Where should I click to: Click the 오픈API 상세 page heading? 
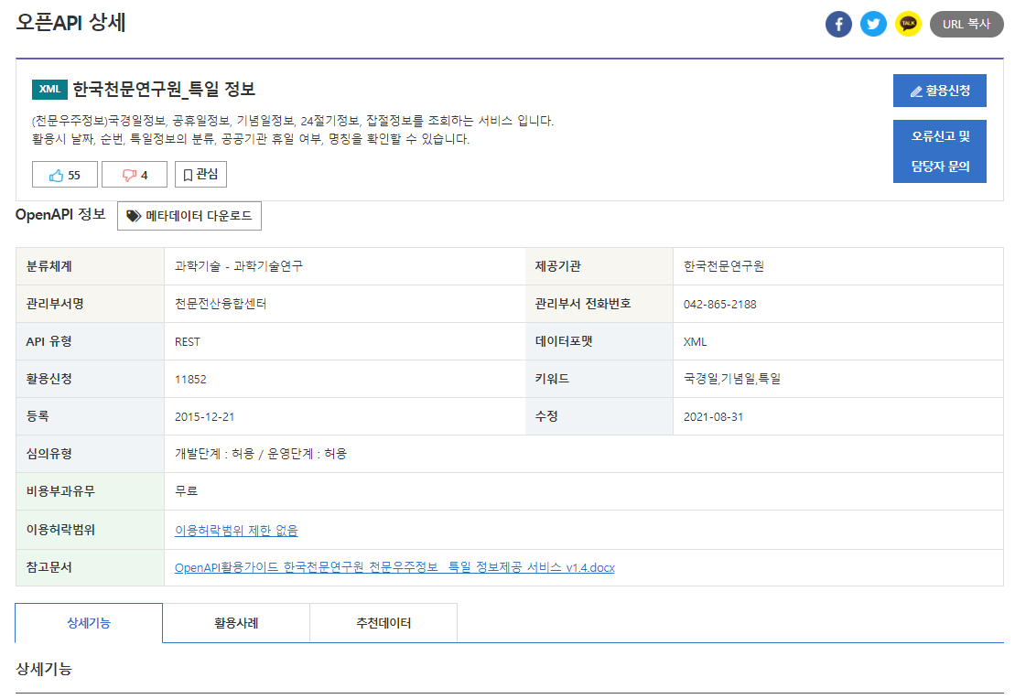tap(70, 23)
